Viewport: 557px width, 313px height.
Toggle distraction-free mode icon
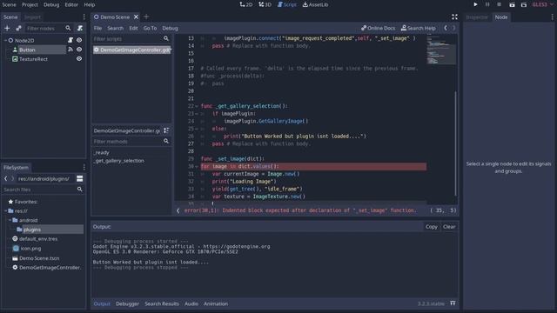454,17
